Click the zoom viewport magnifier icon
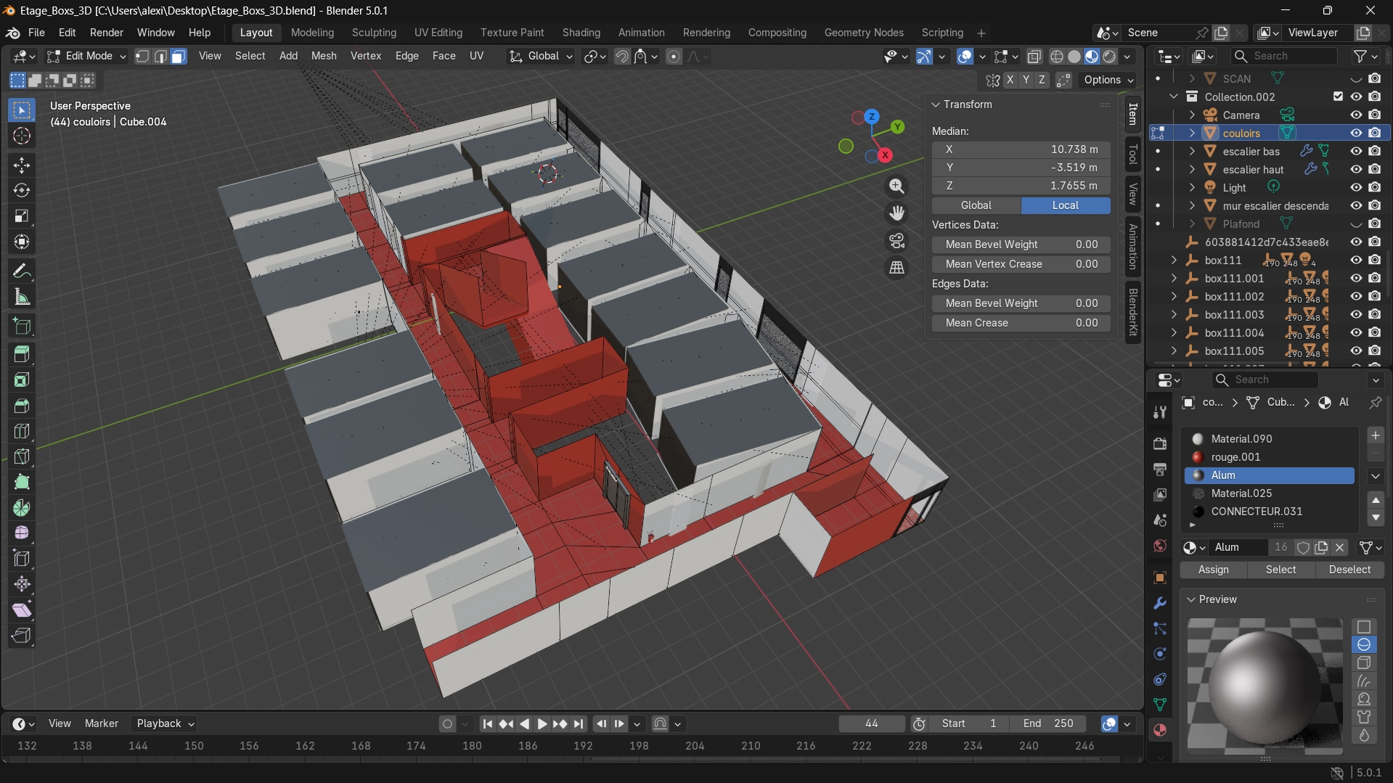This screenshot has width=1393, height=783. click(897, 186)
